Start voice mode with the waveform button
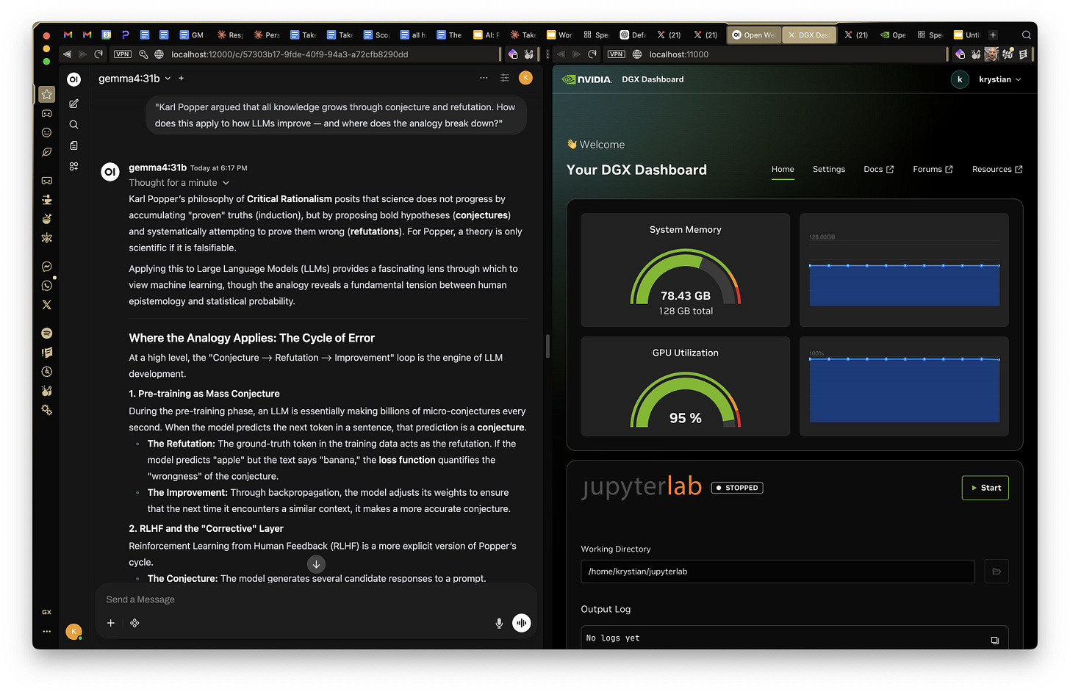Image resolution: width=1070 pixels, height=692 pixels. point(522,623)
